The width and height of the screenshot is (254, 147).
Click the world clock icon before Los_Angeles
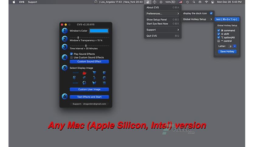pos(96,2)
